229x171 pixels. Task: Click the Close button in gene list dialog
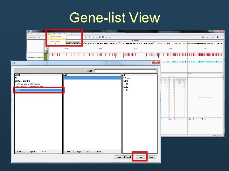point(151,157)
